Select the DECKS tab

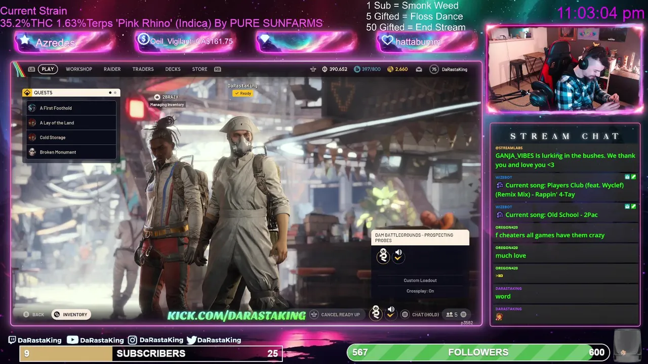click(x=173, y=69)
